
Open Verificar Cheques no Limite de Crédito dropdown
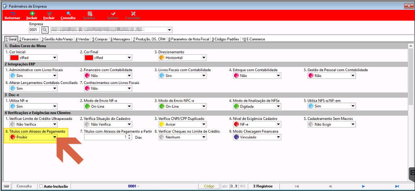pyautogui.click(x=204, y=137)
